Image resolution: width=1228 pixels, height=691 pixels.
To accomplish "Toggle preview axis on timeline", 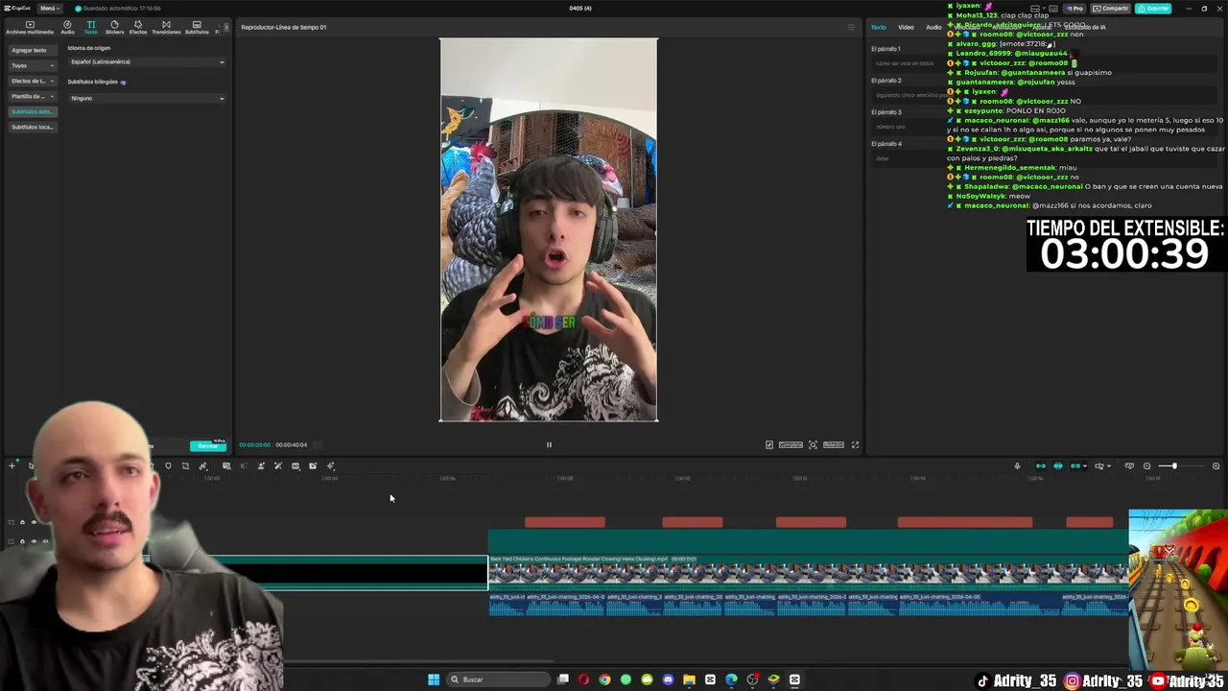I will (x=1099, y=466).
